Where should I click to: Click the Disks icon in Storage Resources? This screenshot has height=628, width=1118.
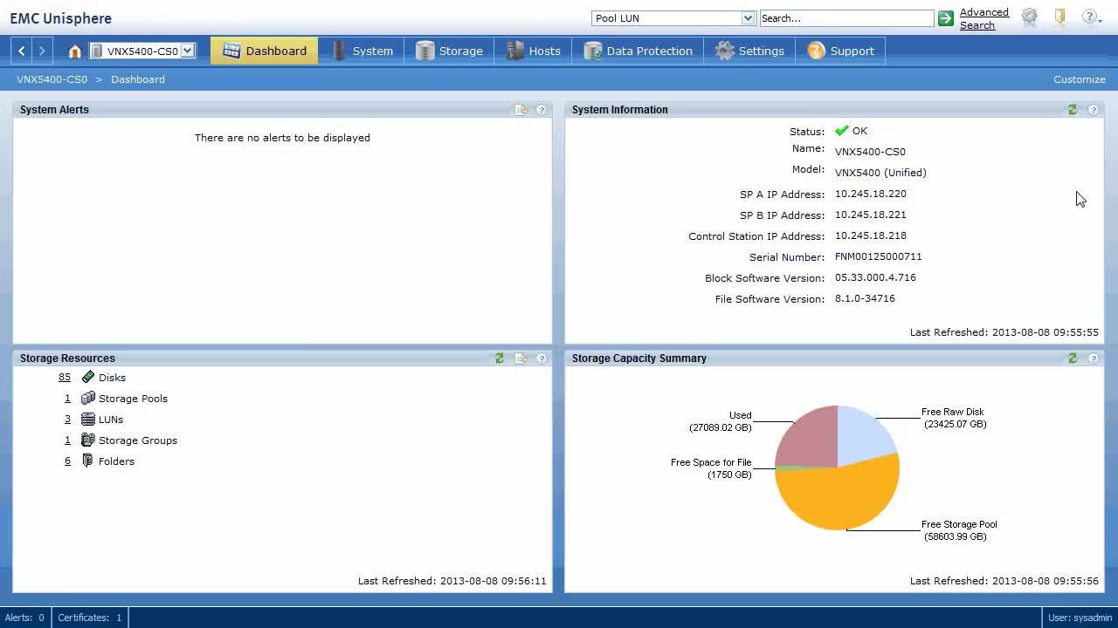coord(88,378)
